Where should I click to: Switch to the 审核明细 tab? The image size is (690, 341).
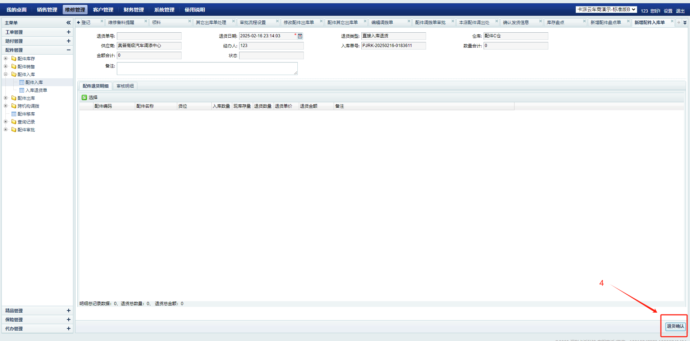[x=125, y=86]
